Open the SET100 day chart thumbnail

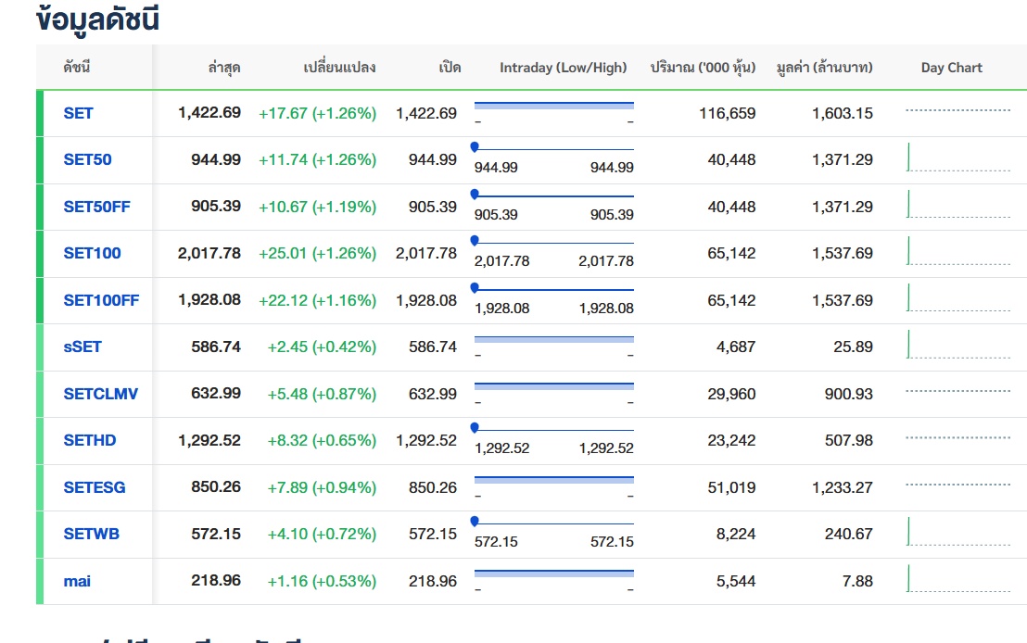point(957,252)
